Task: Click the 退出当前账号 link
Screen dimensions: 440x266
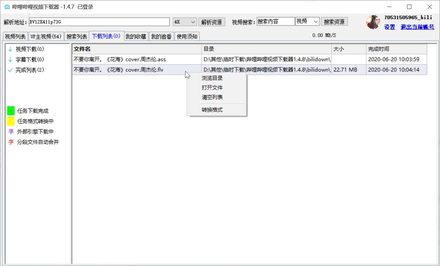Action: point(417,27)
